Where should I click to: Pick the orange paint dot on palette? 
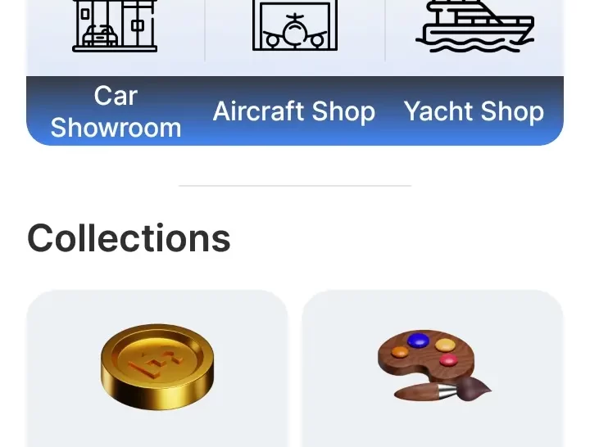click(x=400, y=351)
